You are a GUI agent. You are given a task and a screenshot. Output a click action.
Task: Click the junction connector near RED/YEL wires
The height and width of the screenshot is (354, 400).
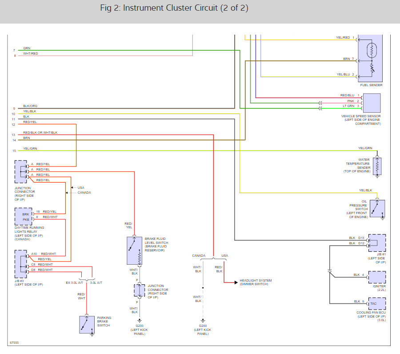click(20, 171)
